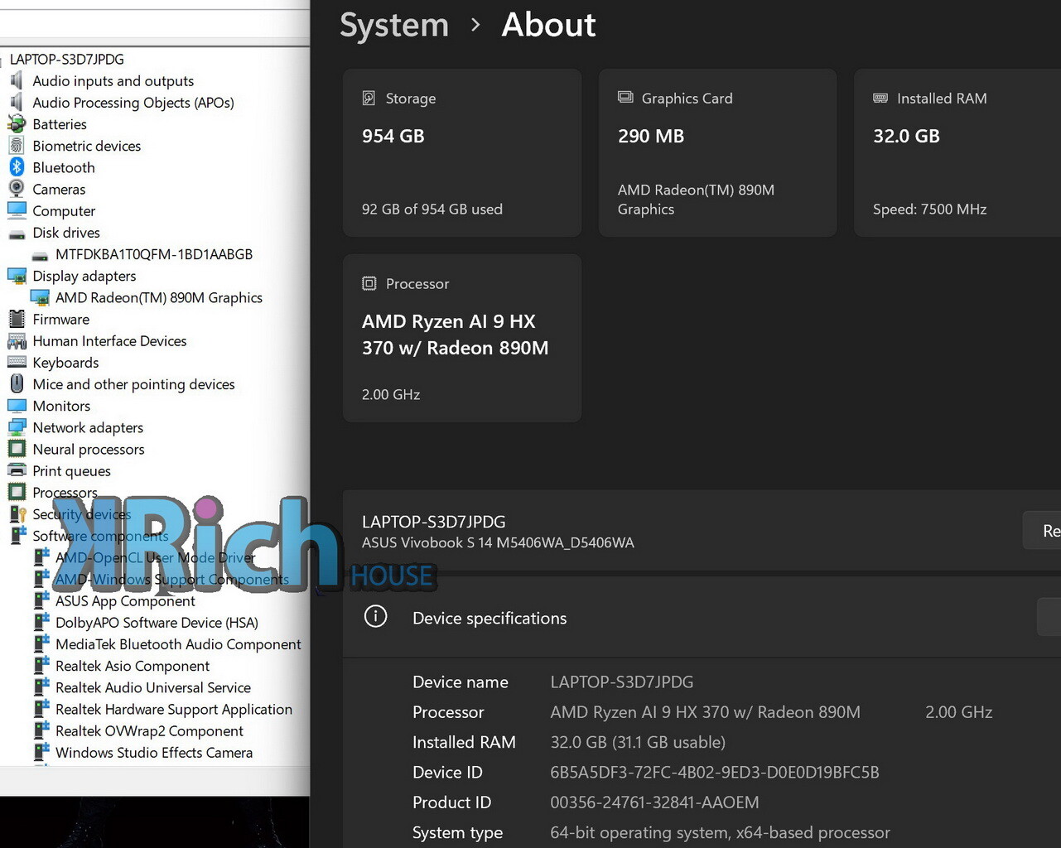1061x848 pixels.
Task: Click the Graphics Card monitor icon
Action: pyautogui.click(x=625, y=97)
